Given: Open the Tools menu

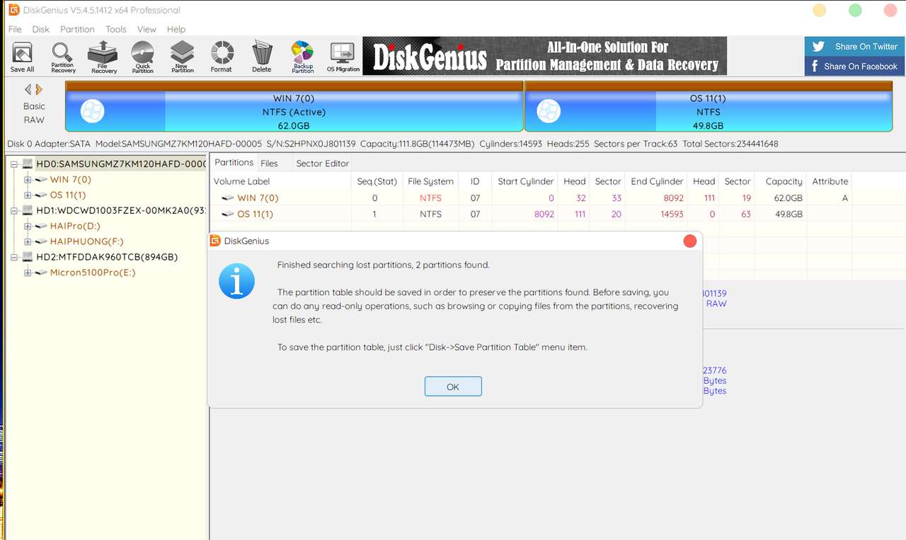Looking at the screenshot, I should (x=115, y=29).
